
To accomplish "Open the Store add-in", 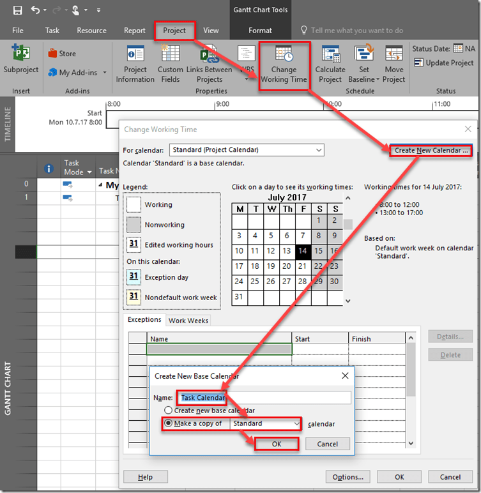I will coord(61,54).
